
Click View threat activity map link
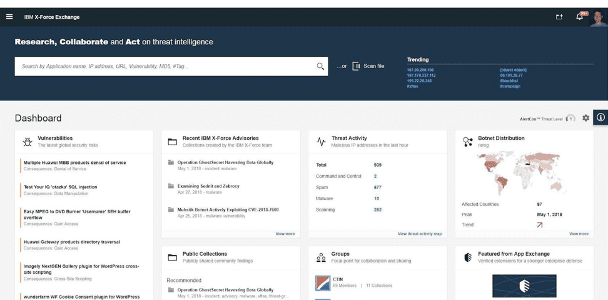tap(419, 234)
